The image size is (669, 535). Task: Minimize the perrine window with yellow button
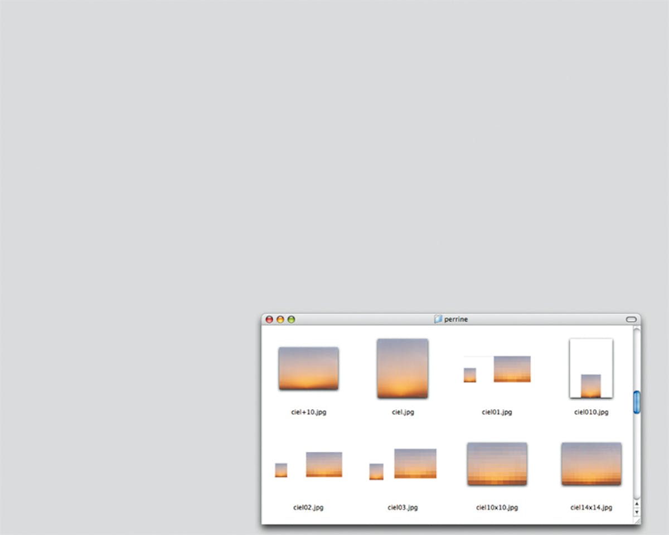[x=280, y=319]
